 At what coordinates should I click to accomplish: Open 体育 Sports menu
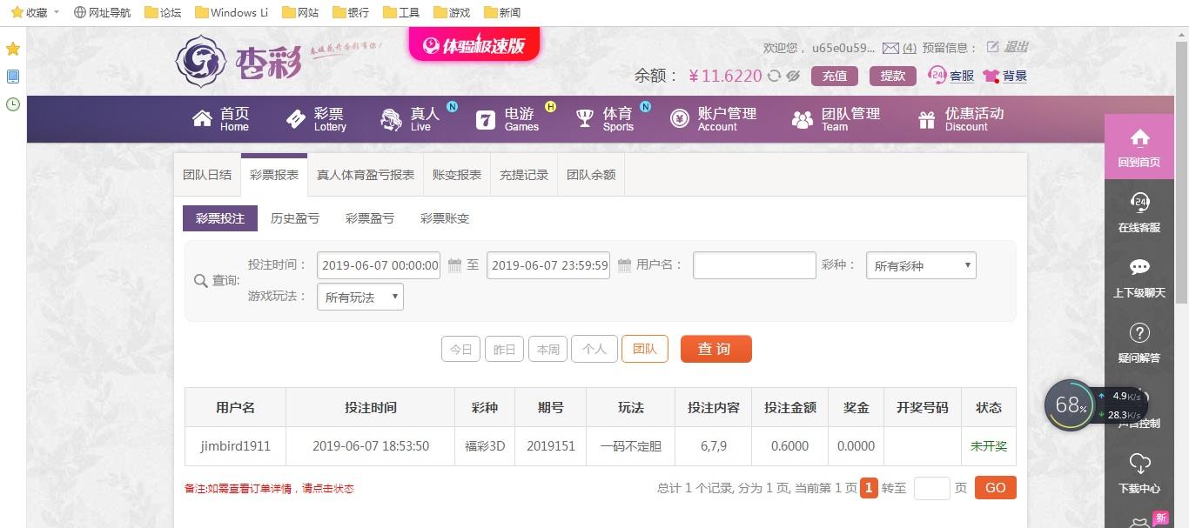click(606, 119)
